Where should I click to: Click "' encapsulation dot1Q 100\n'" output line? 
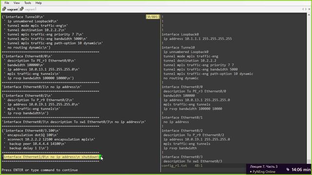(31, 135)
